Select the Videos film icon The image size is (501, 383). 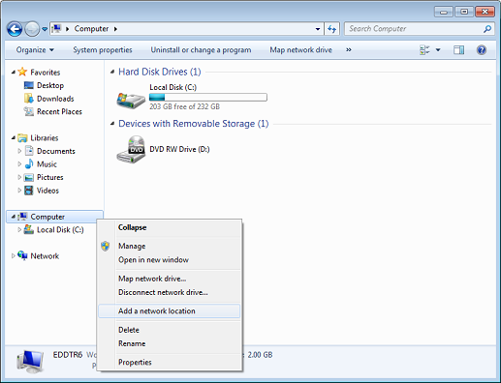29,191
